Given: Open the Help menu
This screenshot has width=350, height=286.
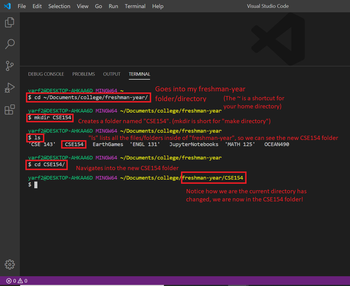Looking at the screenshot, I should (158, 6).
